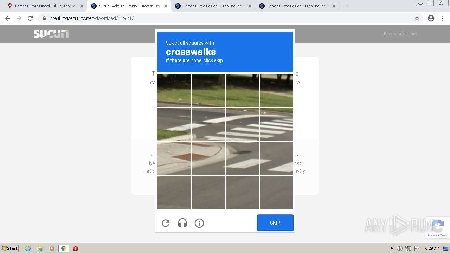Click the reCAPTCHA Terms link
This screenshot has width=450, height=253.
tap(444, 235)
